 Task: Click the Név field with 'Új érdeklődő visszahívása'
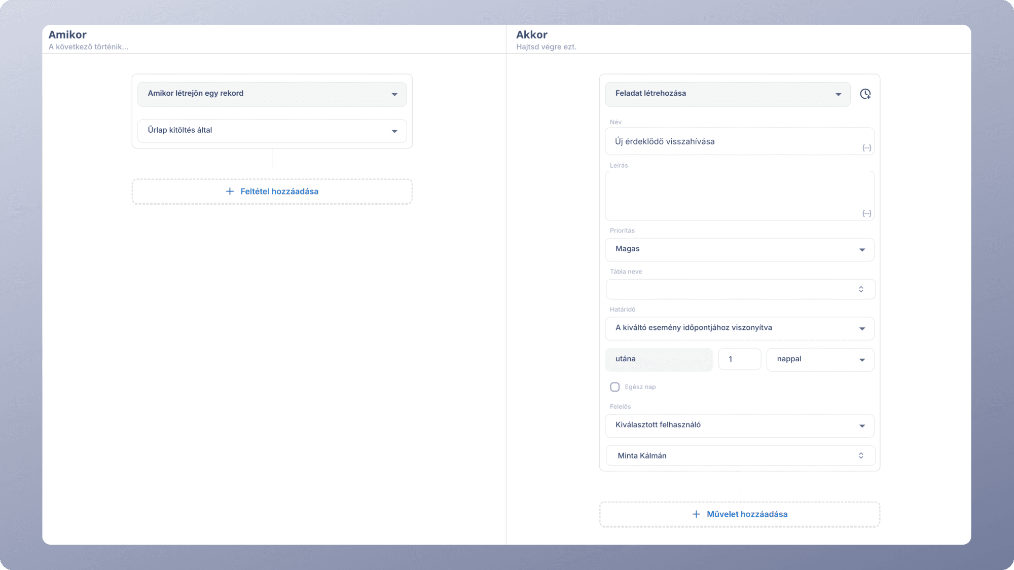pos(740,141)
